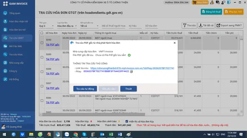This screenshot has width=247, height=138.
Task: Copy the FKey using the copy icon
Action: [131, 71]
